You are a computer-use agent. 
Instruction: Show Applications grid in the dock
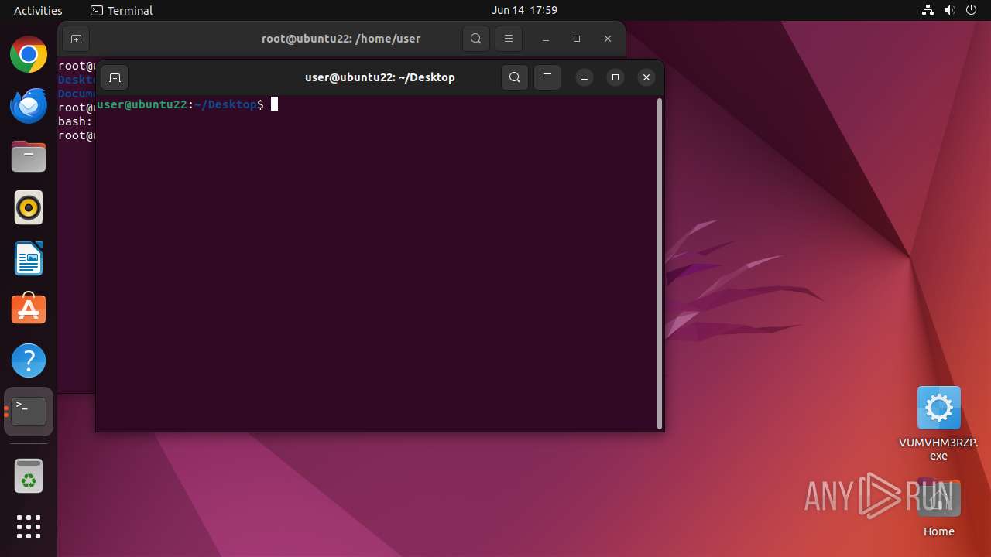[29, 527]
